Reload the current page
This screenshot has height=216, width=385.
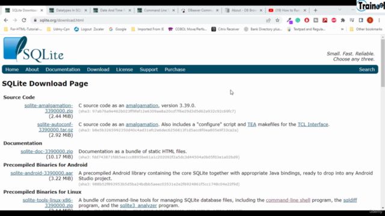pyautogui.click(x=24, y=20)
